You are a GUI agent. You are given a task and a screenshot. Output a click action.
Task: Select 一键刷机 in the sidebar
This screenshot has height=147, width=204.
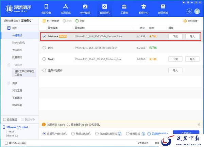click(x=17, y=35)
